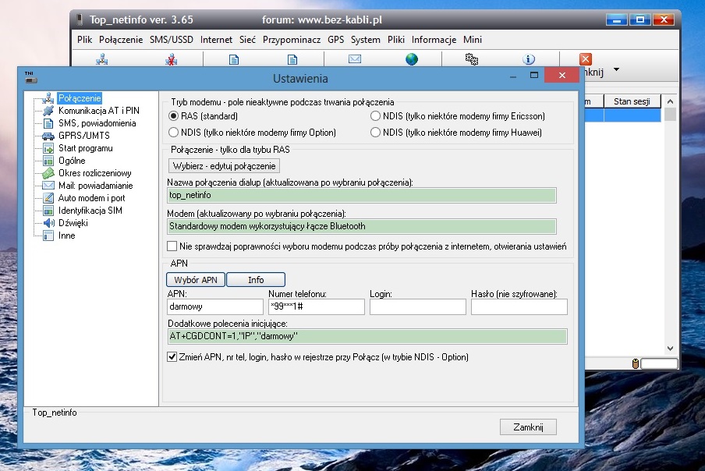Enable 'Nie sprawdzaj poprawności wyboru modemu' checkbox
This screenshot has height=471, width=705.
[173, 246]
